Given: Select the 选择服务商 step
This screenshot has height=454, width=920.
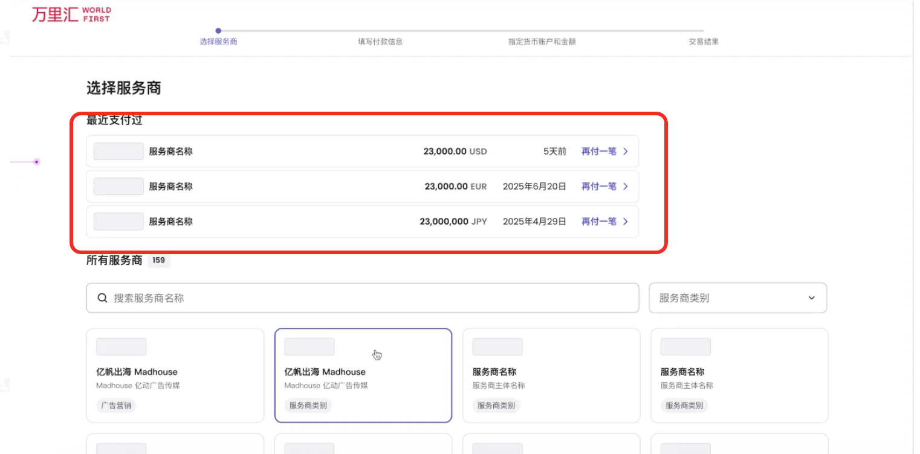Looking at the screenshot, I should tap(218, 42).
